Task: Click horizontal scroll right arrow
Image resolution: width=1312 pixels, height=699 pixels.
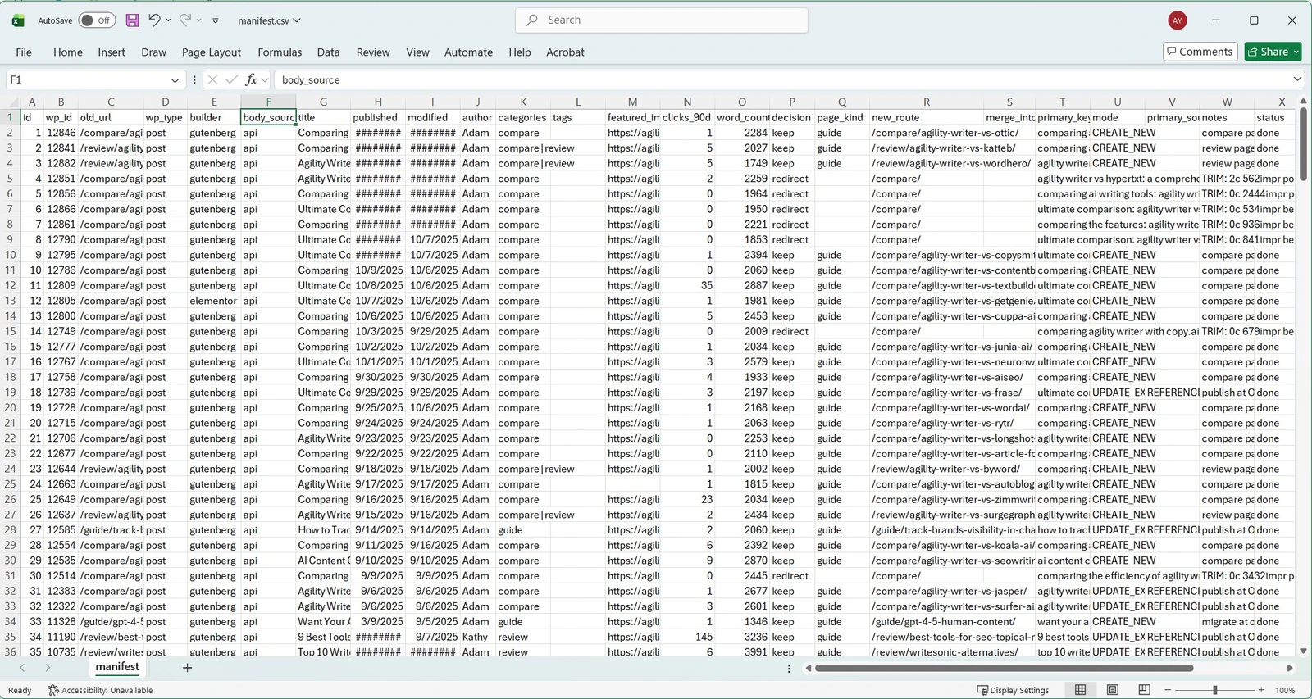Action: [x=1289, y=668]
